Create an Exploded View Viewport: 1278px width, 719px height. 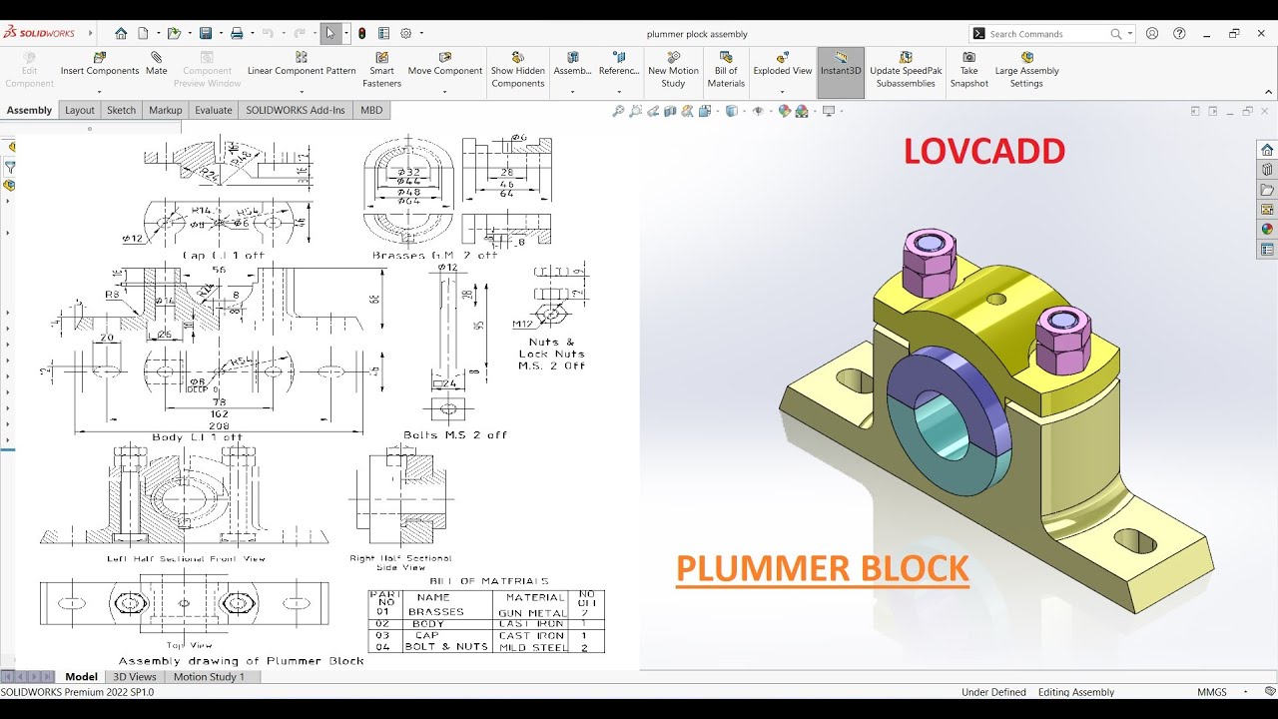point(783,65)
